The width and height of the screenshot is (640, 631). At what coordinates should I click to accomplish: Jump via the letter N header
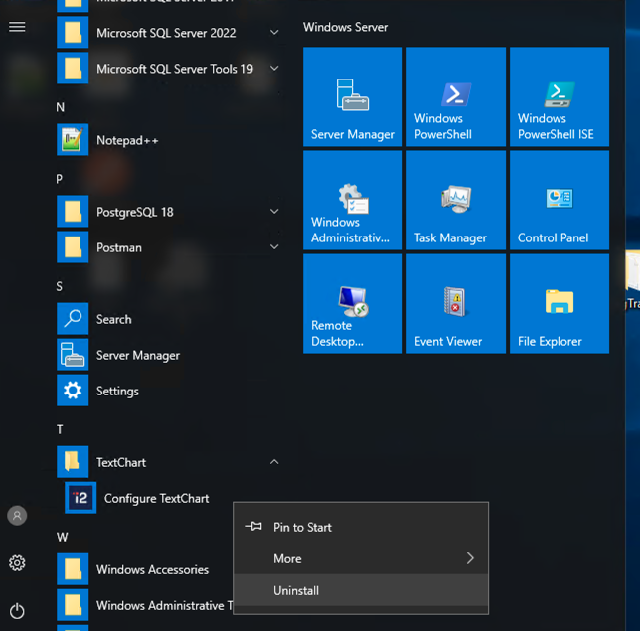tap(61, 107)
